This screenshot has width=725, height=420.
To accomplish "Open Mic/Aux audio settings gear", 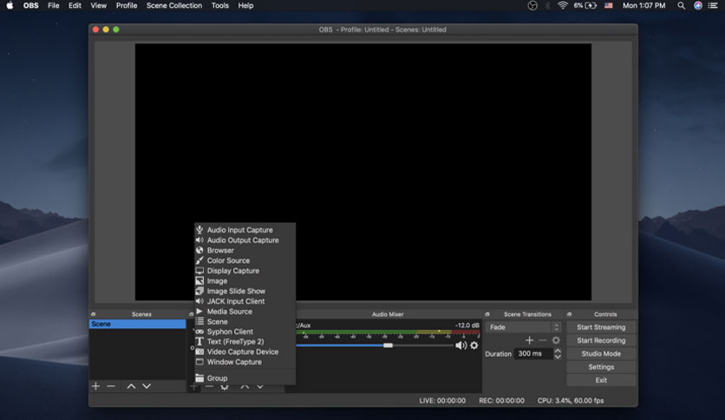I will (474, 345).
